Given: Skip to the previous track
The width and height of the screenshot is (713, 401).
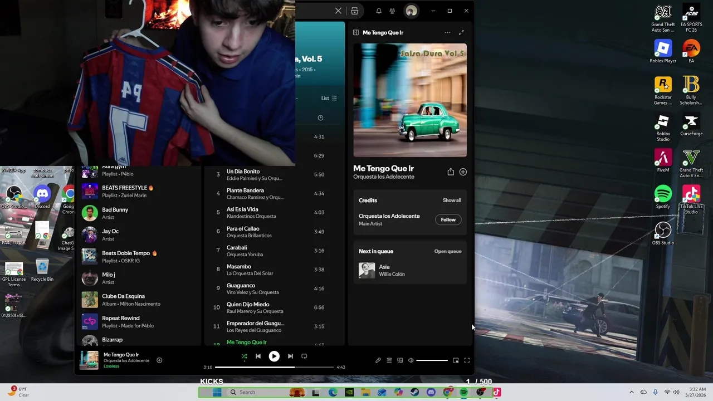Looking at the screenshot, I should pyautogui.click(x=258, y=356).
